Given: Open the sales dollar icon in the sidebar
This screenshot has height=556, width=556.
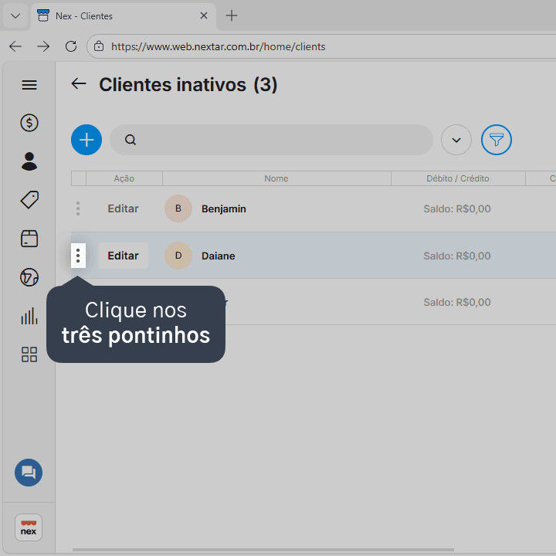Looking at the screenshot, I should coord(29,123).
